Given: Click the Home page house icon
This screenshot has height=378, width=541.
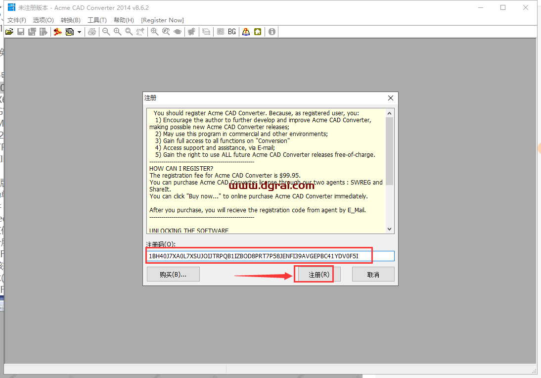Looking at the screenshot, I should pyautogui.click(x=258, y=32).
